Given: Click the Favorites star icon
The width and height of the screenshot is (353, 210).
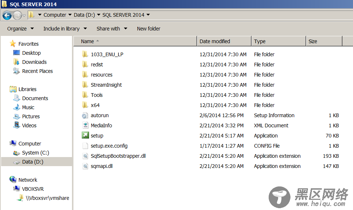Looking at the screenshot, I should coord(13,44).
